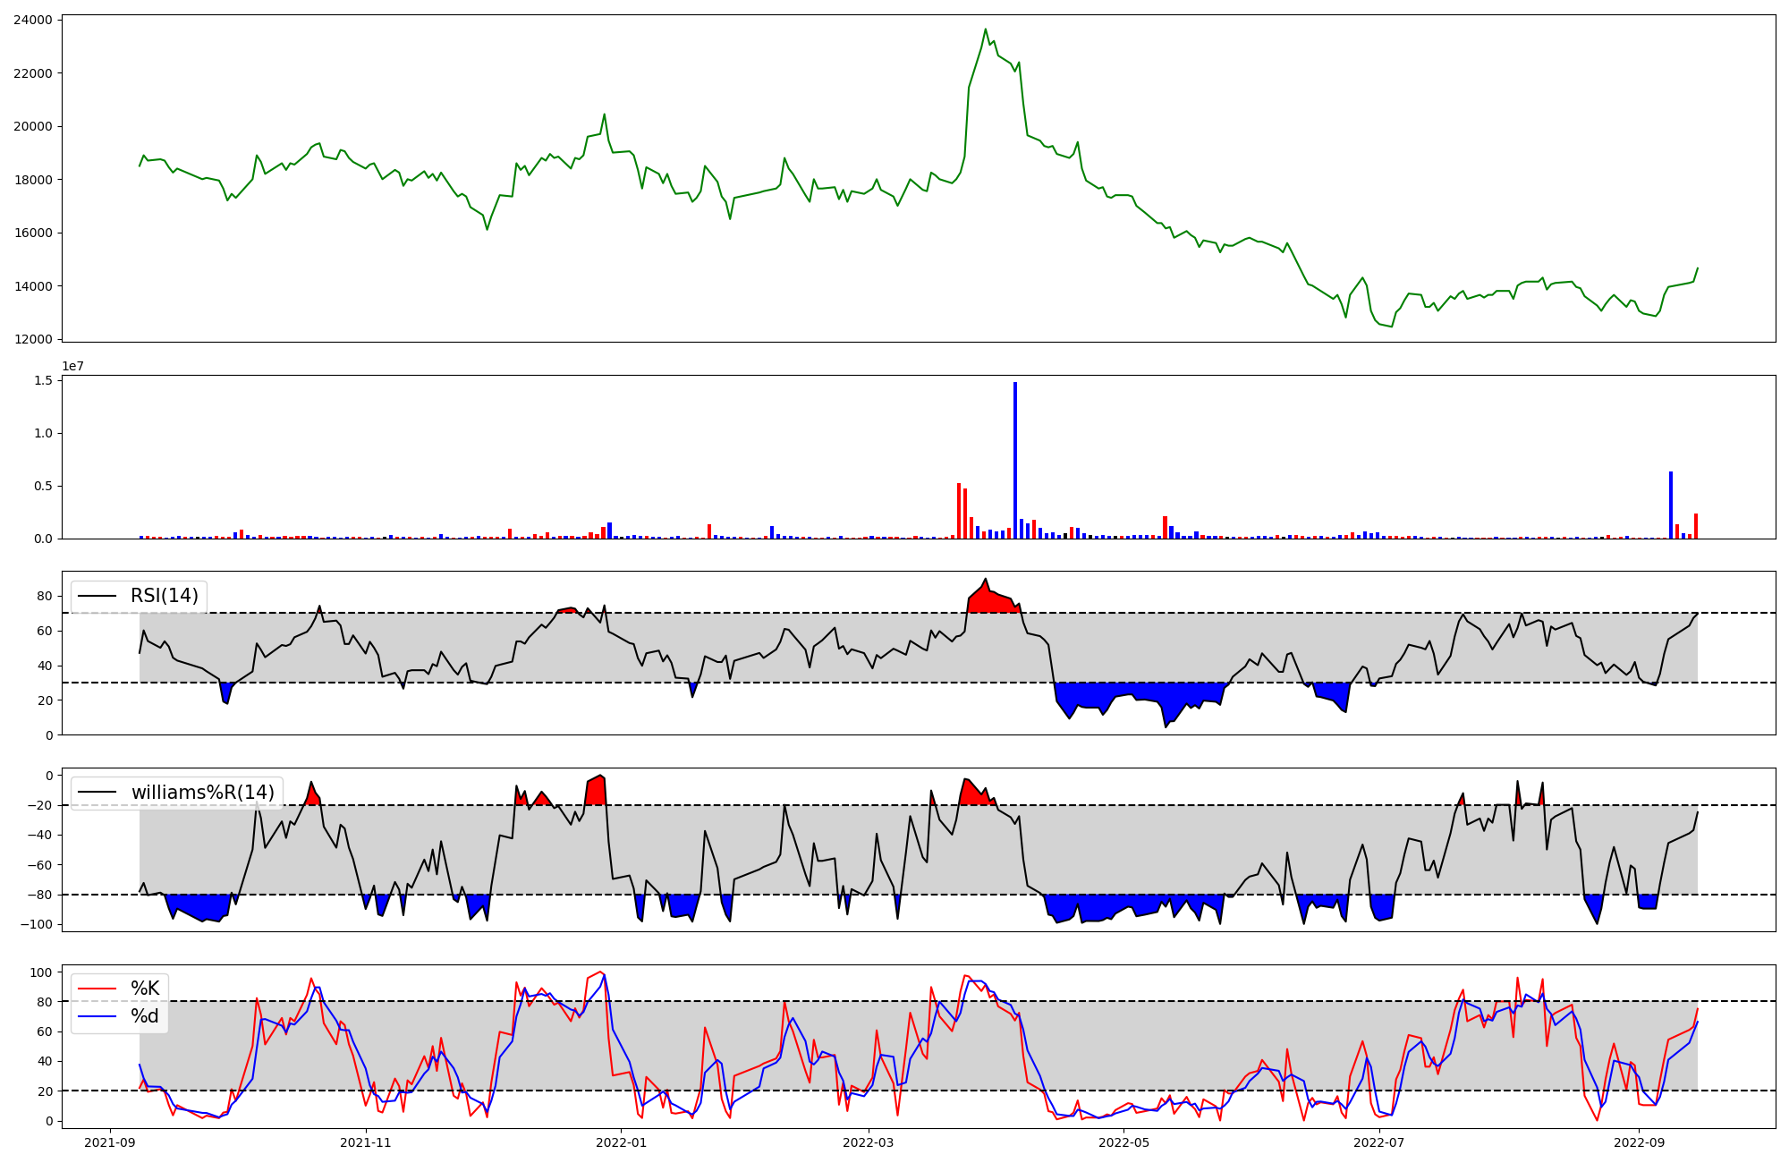Select the 2022-07 date tick label

pyautogui.click(x=1379, y=1142)
